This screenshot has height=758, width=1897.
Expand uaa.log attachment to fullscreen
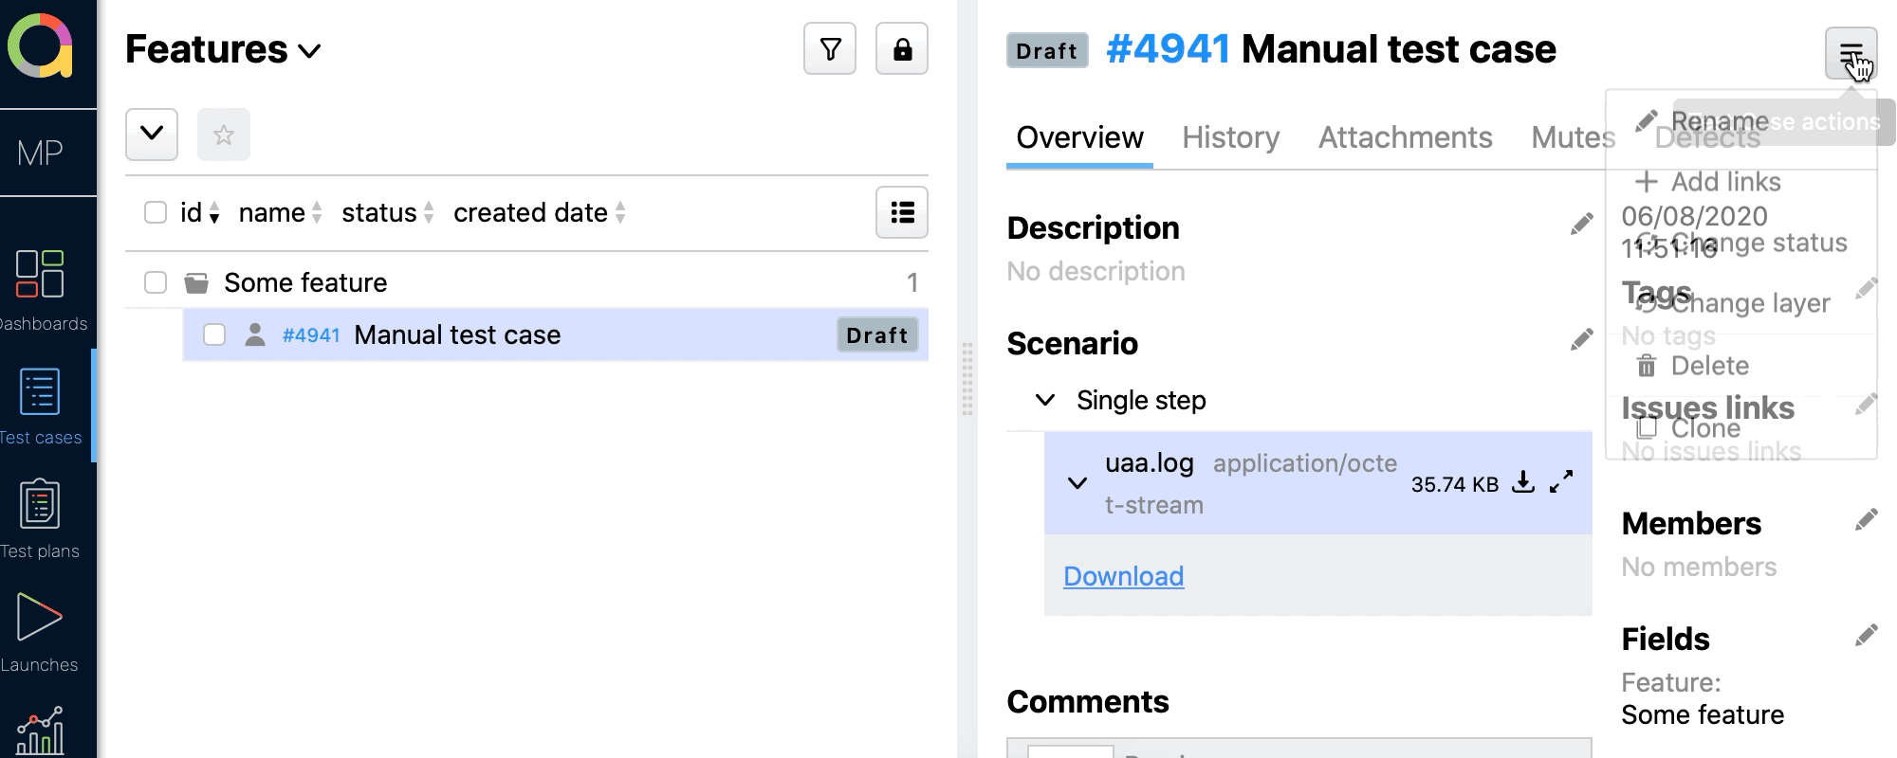(x=1561, y=482)
